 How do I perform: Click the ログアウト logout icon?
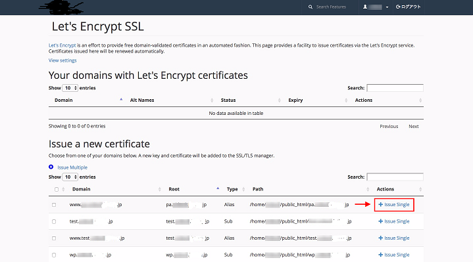click(x=398, y=7)
